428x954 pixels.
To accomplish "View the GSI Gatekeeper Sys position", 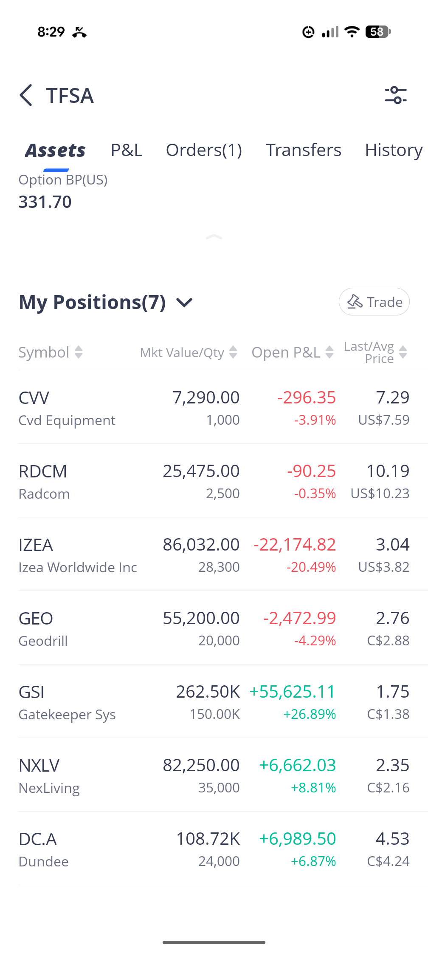I will [x=214, y=701].
